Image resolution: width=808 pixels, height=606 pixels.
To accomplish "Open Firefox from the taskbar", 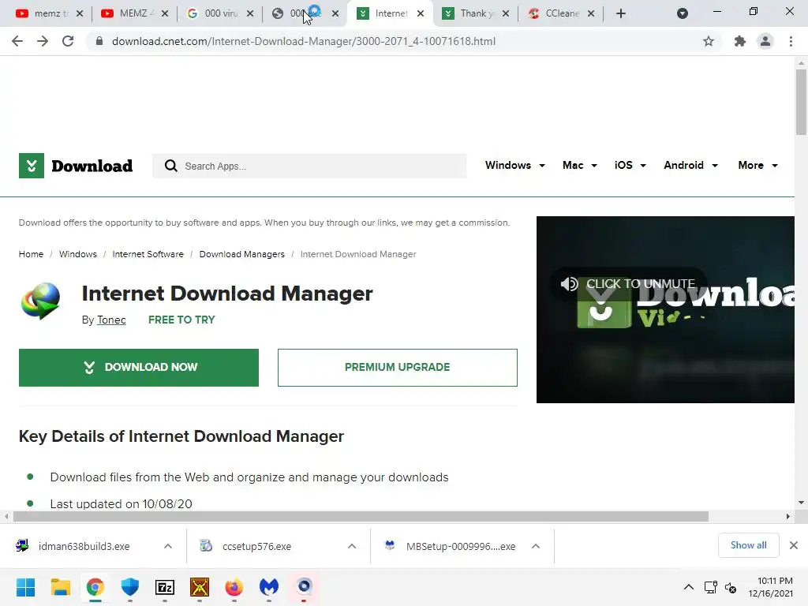I will (234, 587).
